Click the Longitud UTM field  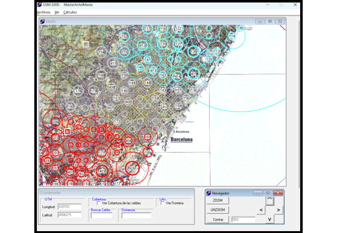(70, 207)
